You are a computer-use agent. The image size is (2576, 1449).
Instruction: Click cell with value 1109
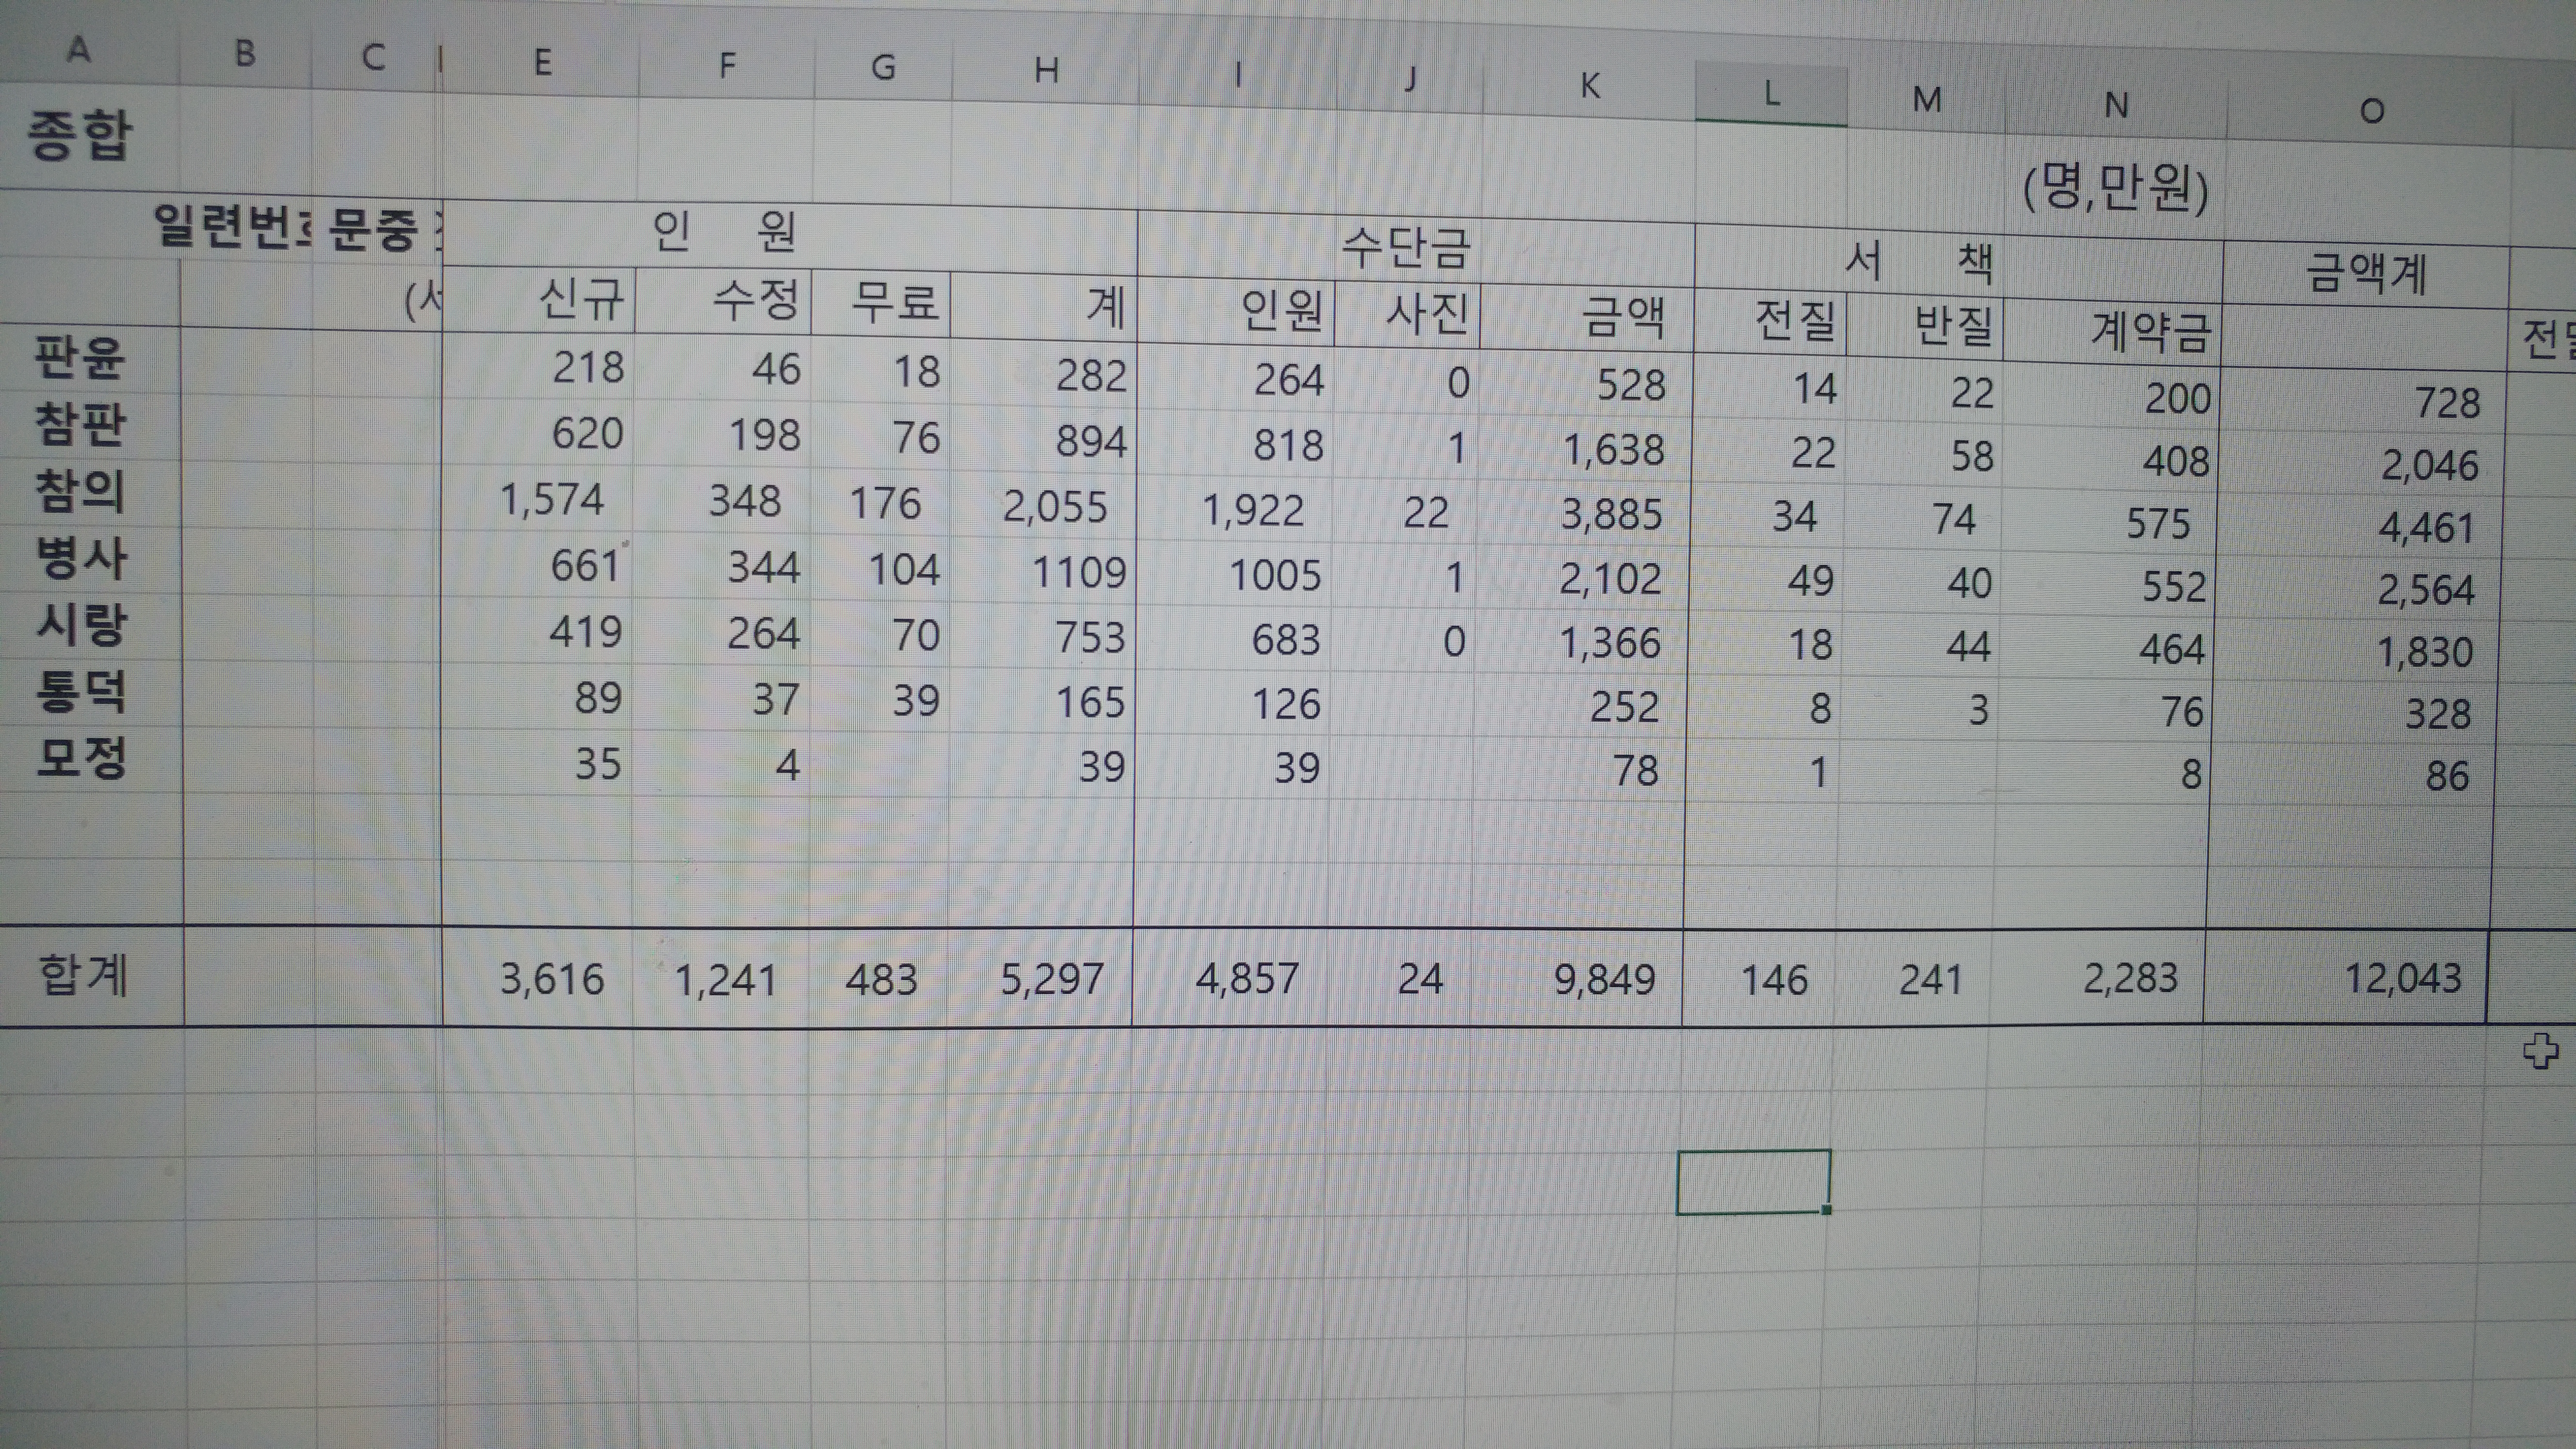(x=1079, y=572)
